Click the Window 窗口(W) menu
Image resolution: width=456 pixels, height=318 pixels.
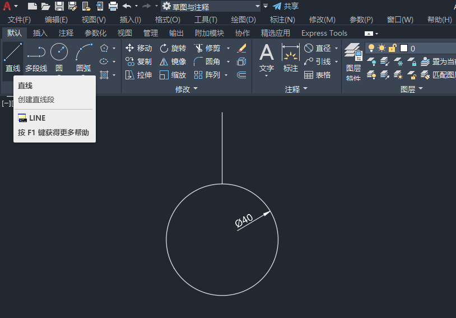[x=400, y=20]
